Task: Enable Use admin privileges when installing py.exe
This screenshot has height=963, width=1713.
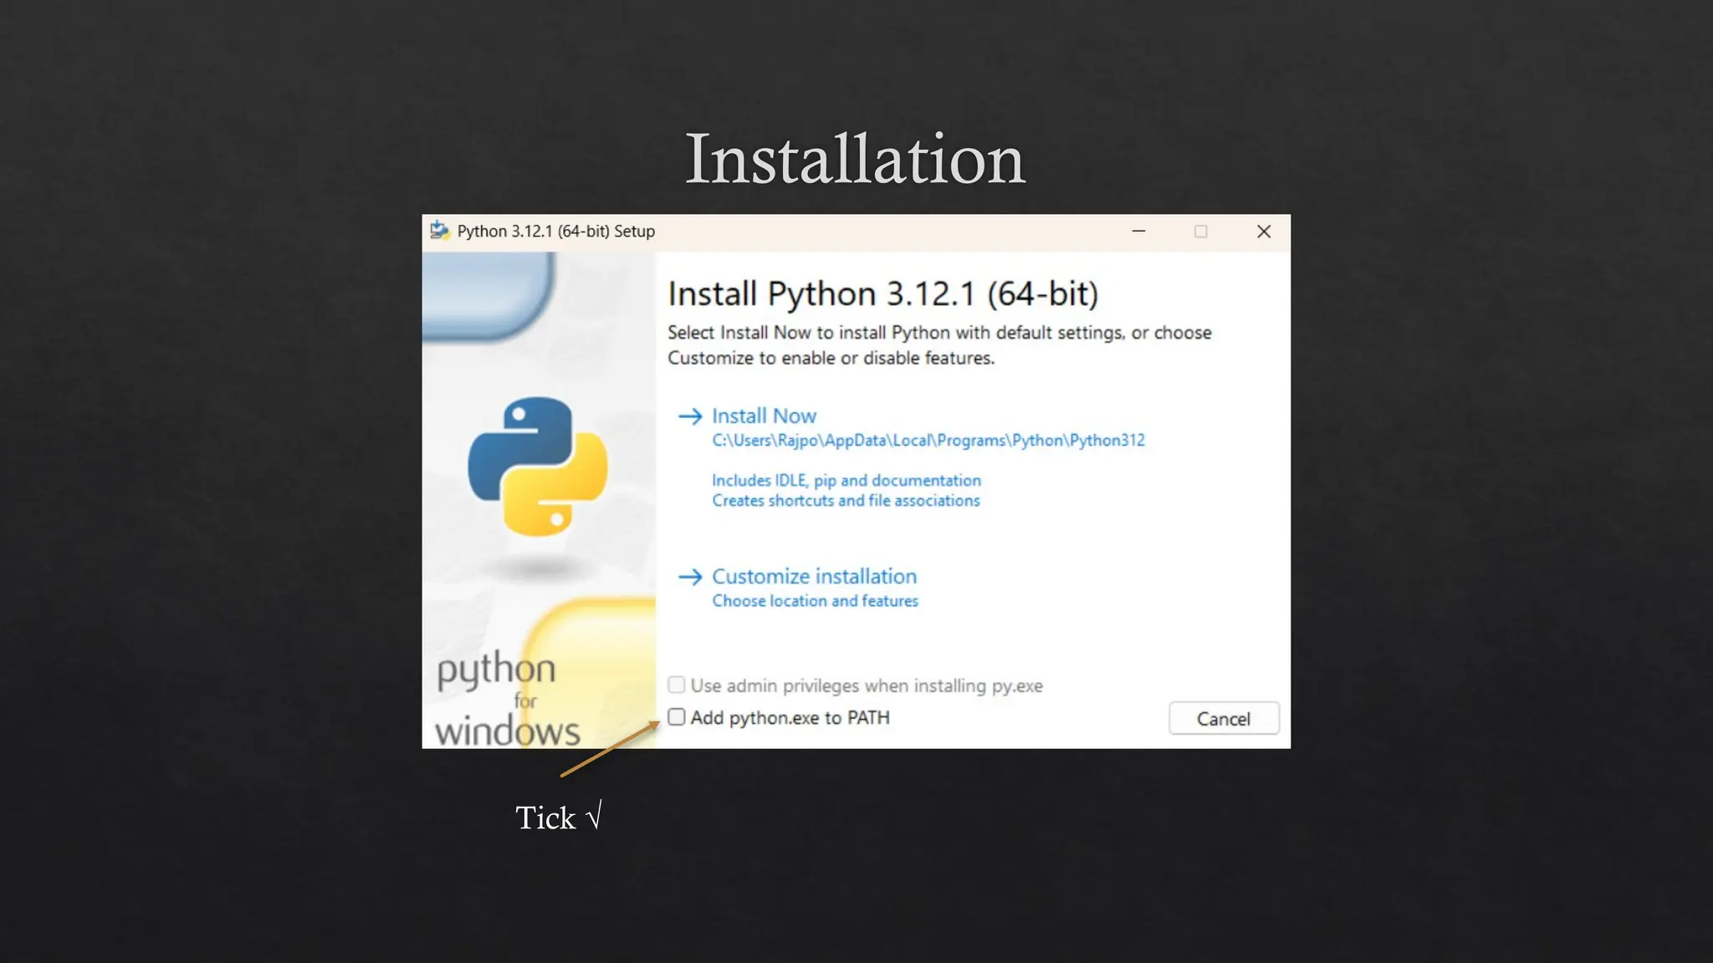Action: pyautogui.click(x=677, y=685)
